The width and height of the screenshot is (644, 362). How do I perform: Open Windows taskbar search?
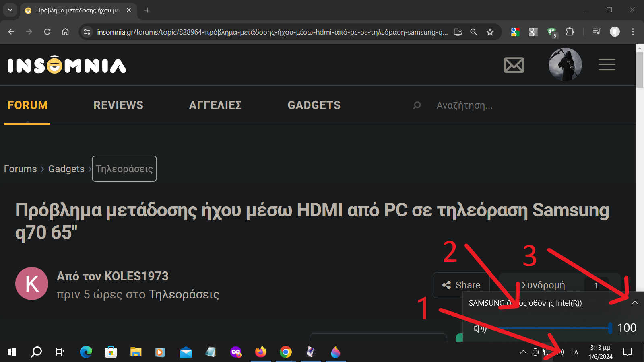[36, 352]
